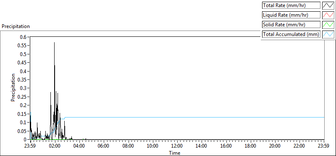Click the red Liquid Rate plot icon

328,15
